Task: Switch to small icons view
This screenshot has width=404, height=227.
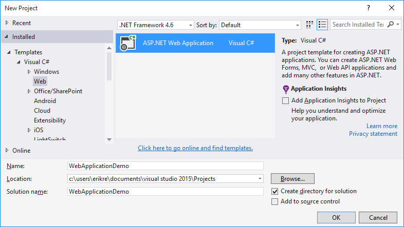Action: [309, 25]
